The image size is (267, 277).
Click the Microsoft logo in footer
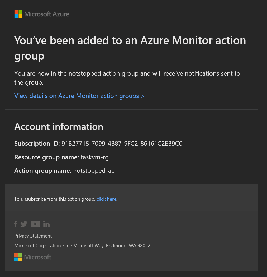[x=33, y=257]
